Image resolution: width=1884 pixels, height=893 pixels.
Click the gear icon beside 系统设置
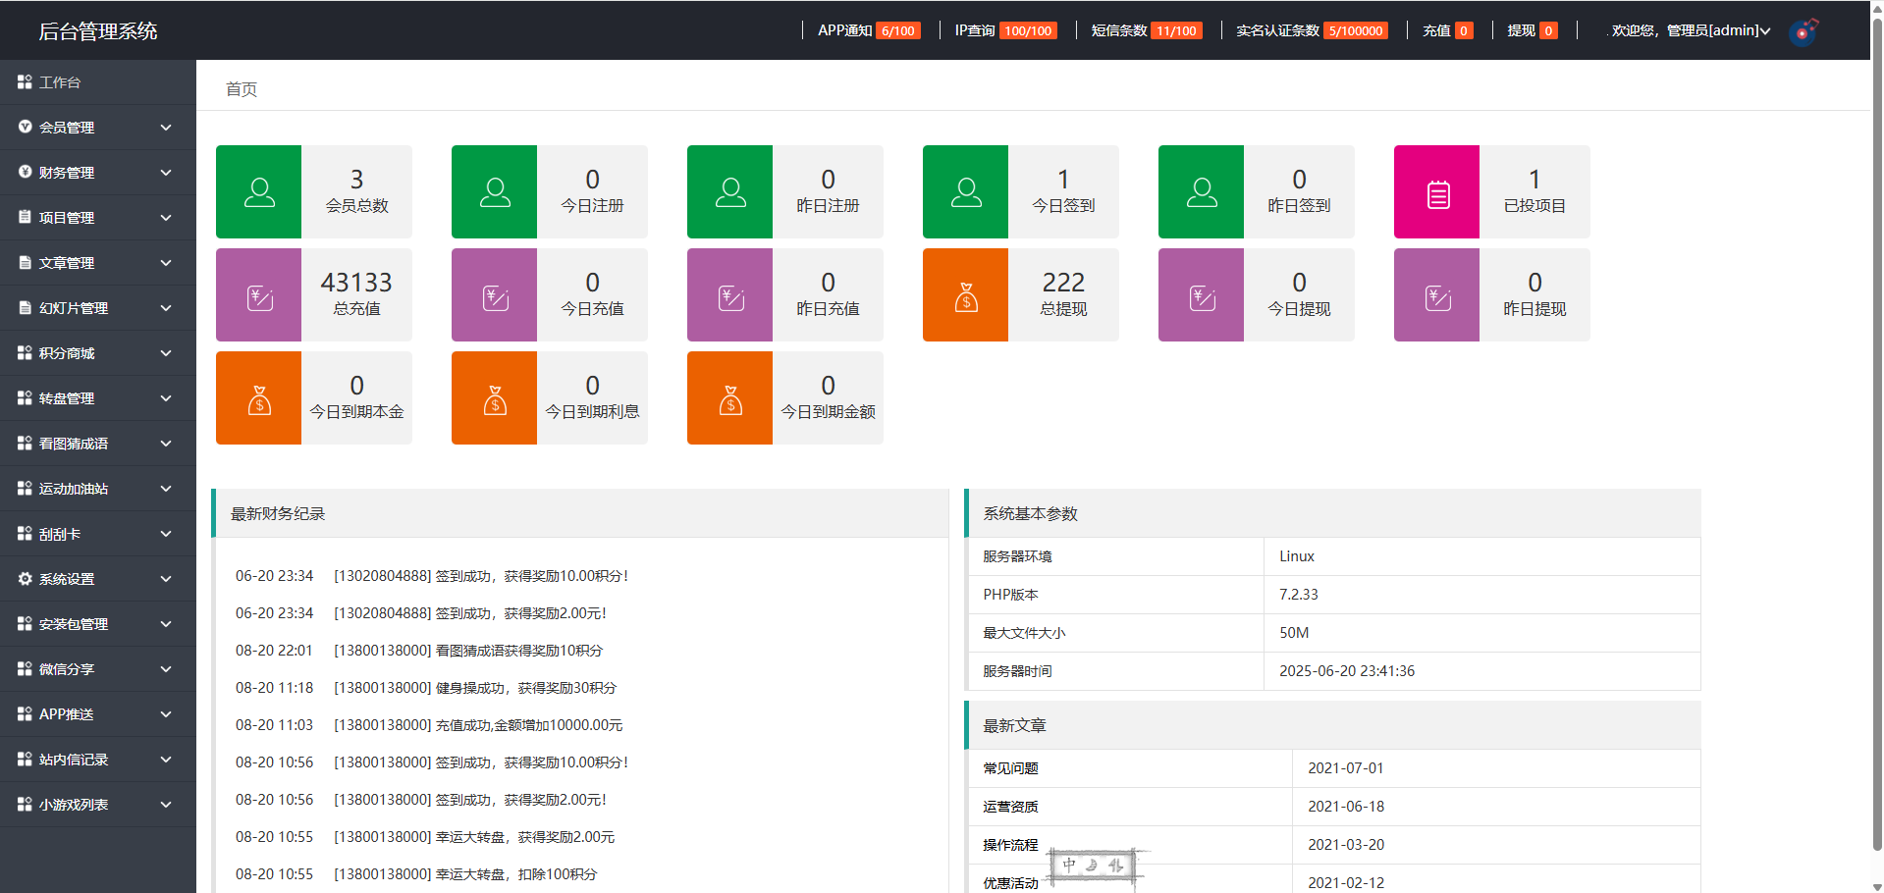coord(26,579)
